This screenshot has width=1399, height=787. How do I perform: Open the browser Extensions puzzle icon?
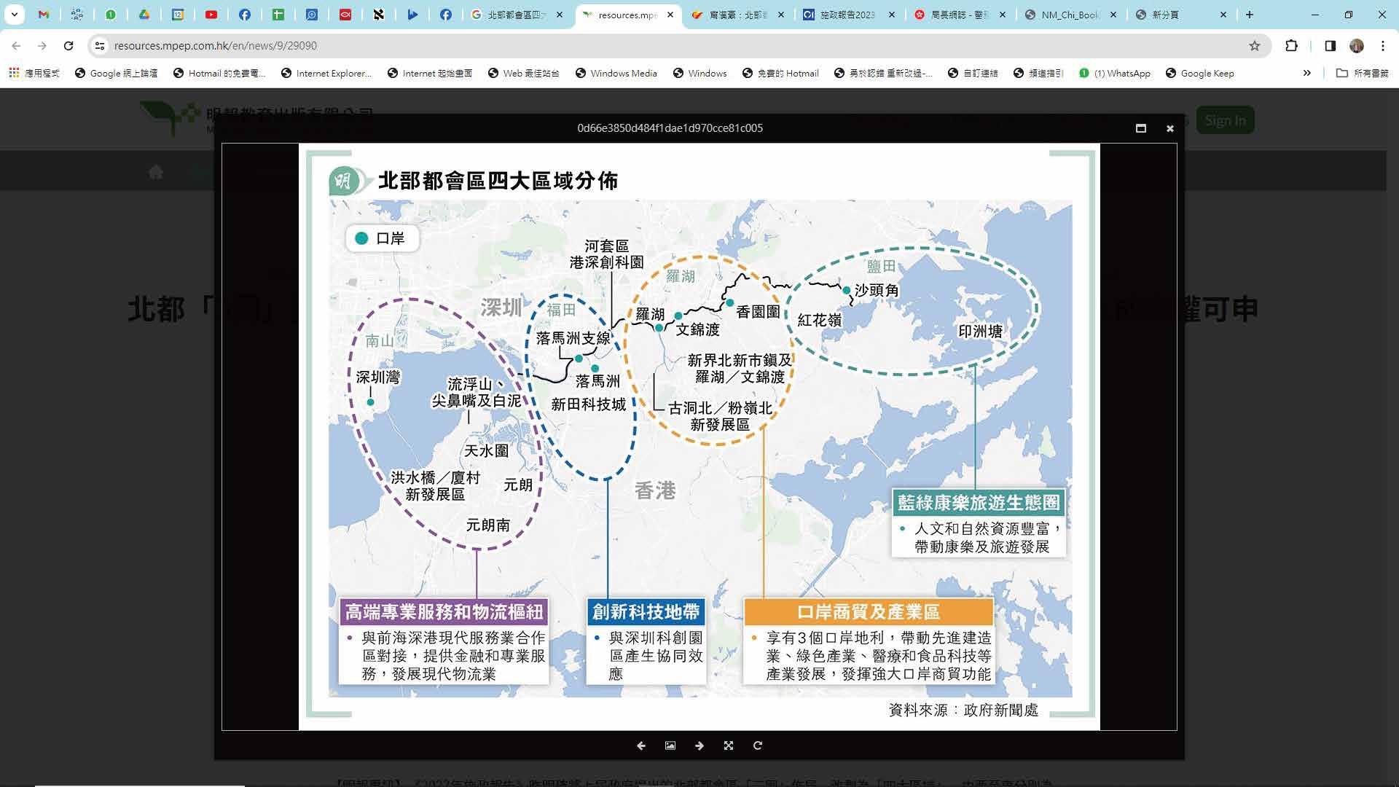click(x=1291, y=46)
